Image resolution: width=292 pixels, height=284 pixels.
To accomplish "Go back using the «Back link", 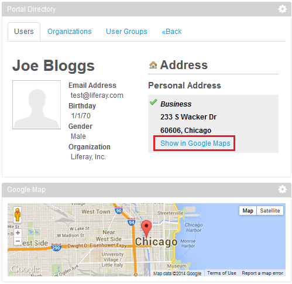I will (x=171, y=32).
